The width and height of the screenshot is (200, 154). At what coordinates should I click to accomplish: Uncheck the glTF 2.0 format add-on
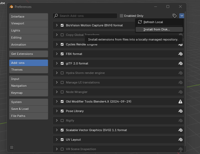point(62,63)
